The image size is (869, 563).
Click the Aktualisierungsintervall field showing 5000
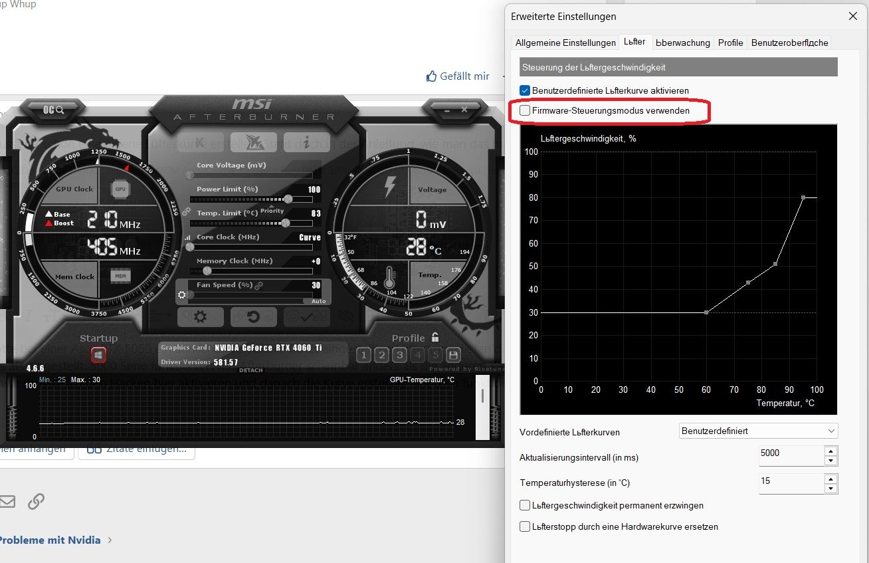pyautogui.click(x=791, y=455)
